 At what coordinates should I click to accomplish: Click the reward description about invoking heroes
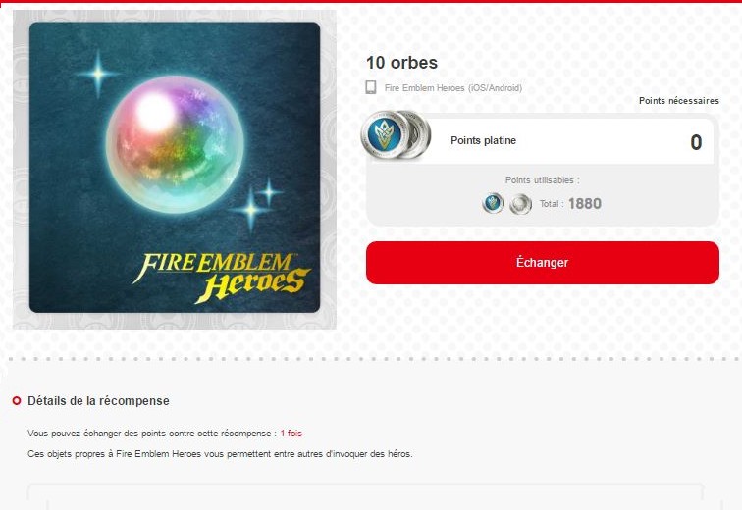click(220, 454)
